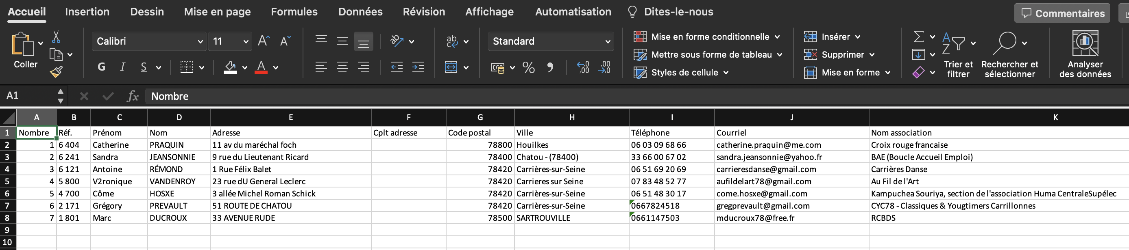
Task: Remove a decimal place
Action: point(604,67)
